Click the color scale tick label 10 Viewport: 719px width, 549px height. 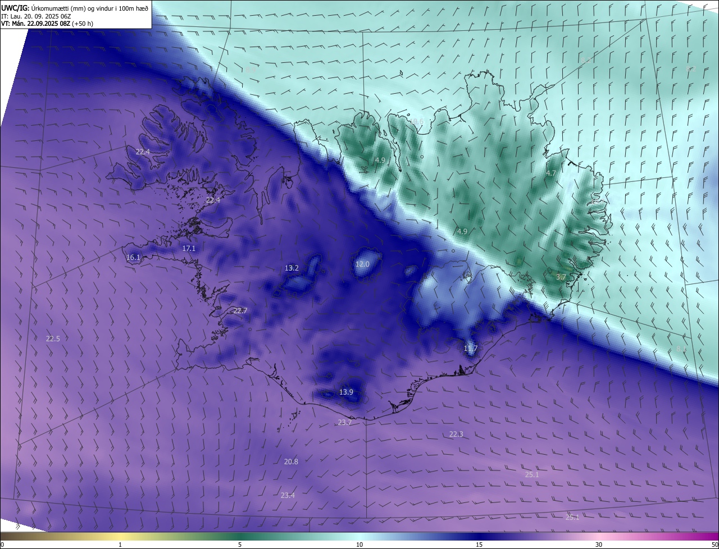[x=359, y=545]
